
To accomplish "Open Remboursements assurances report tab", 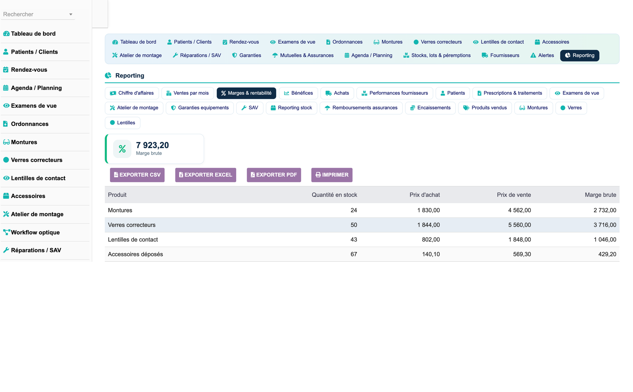I will (361, 108).
